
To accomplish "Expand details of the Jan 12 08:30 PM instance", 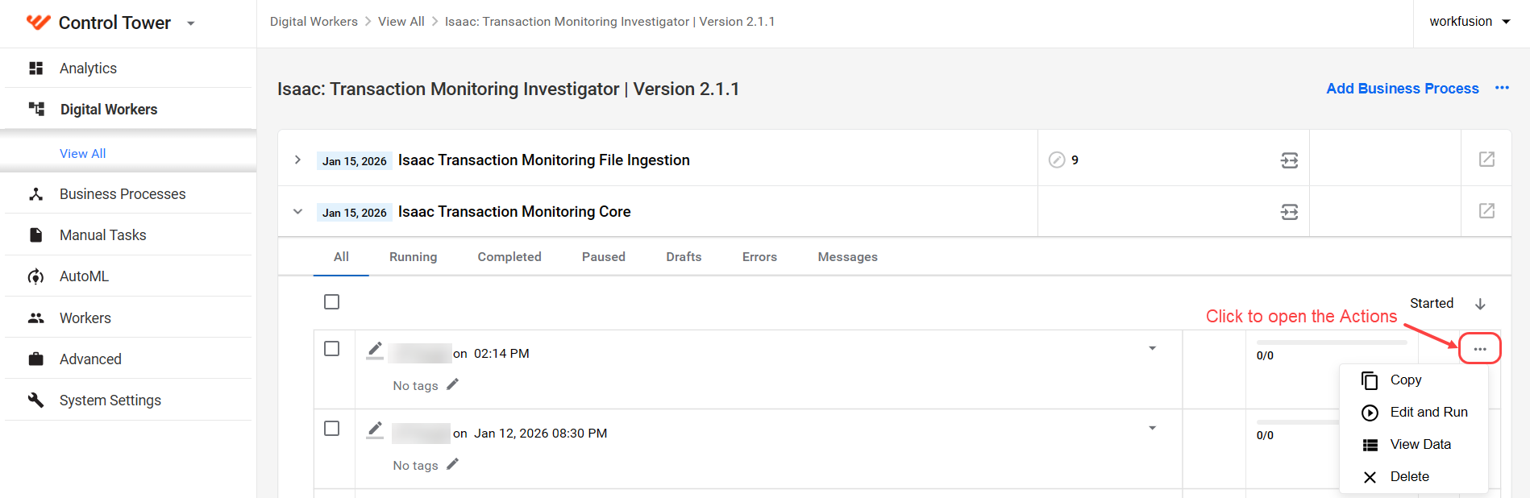I will tap(1153, 428).
